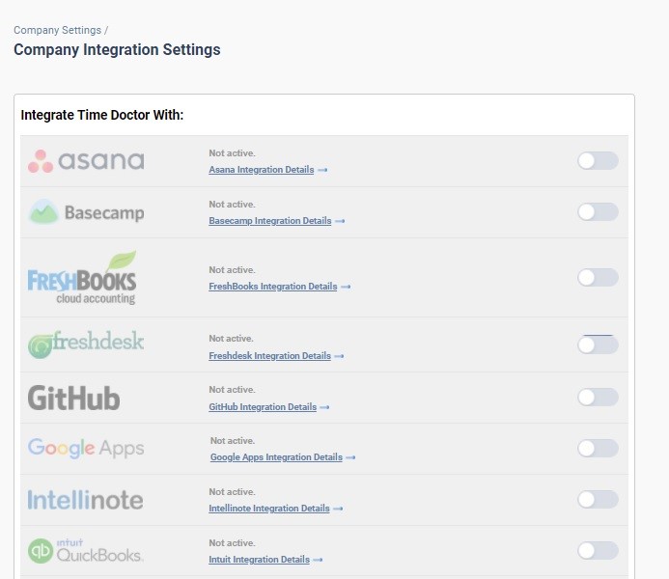Open Google Apps Integration Details link
Screen dimensions: 669x579
pyautogui.click(x=276, y=457)
